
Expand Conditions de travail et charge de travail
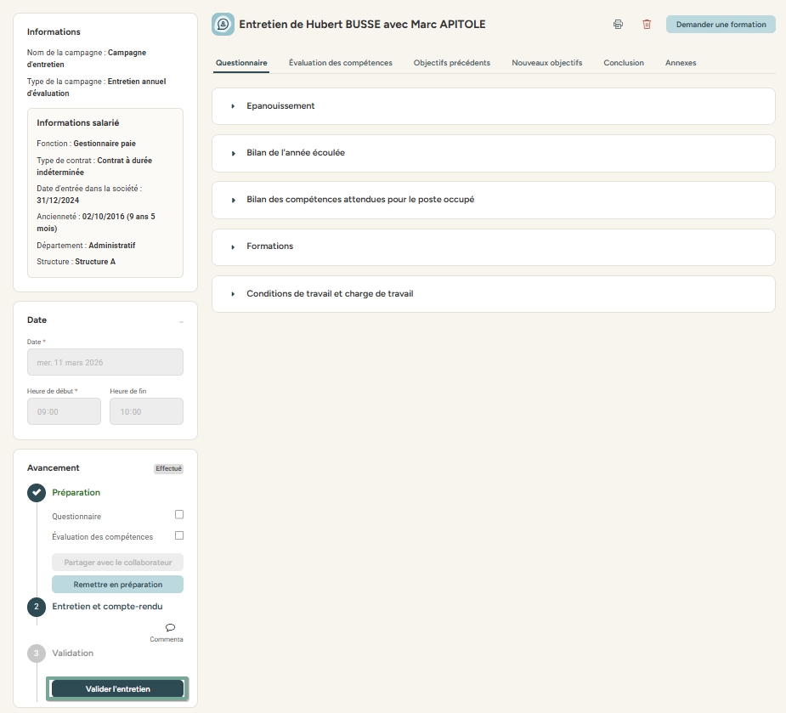click(x=330, y=294)
